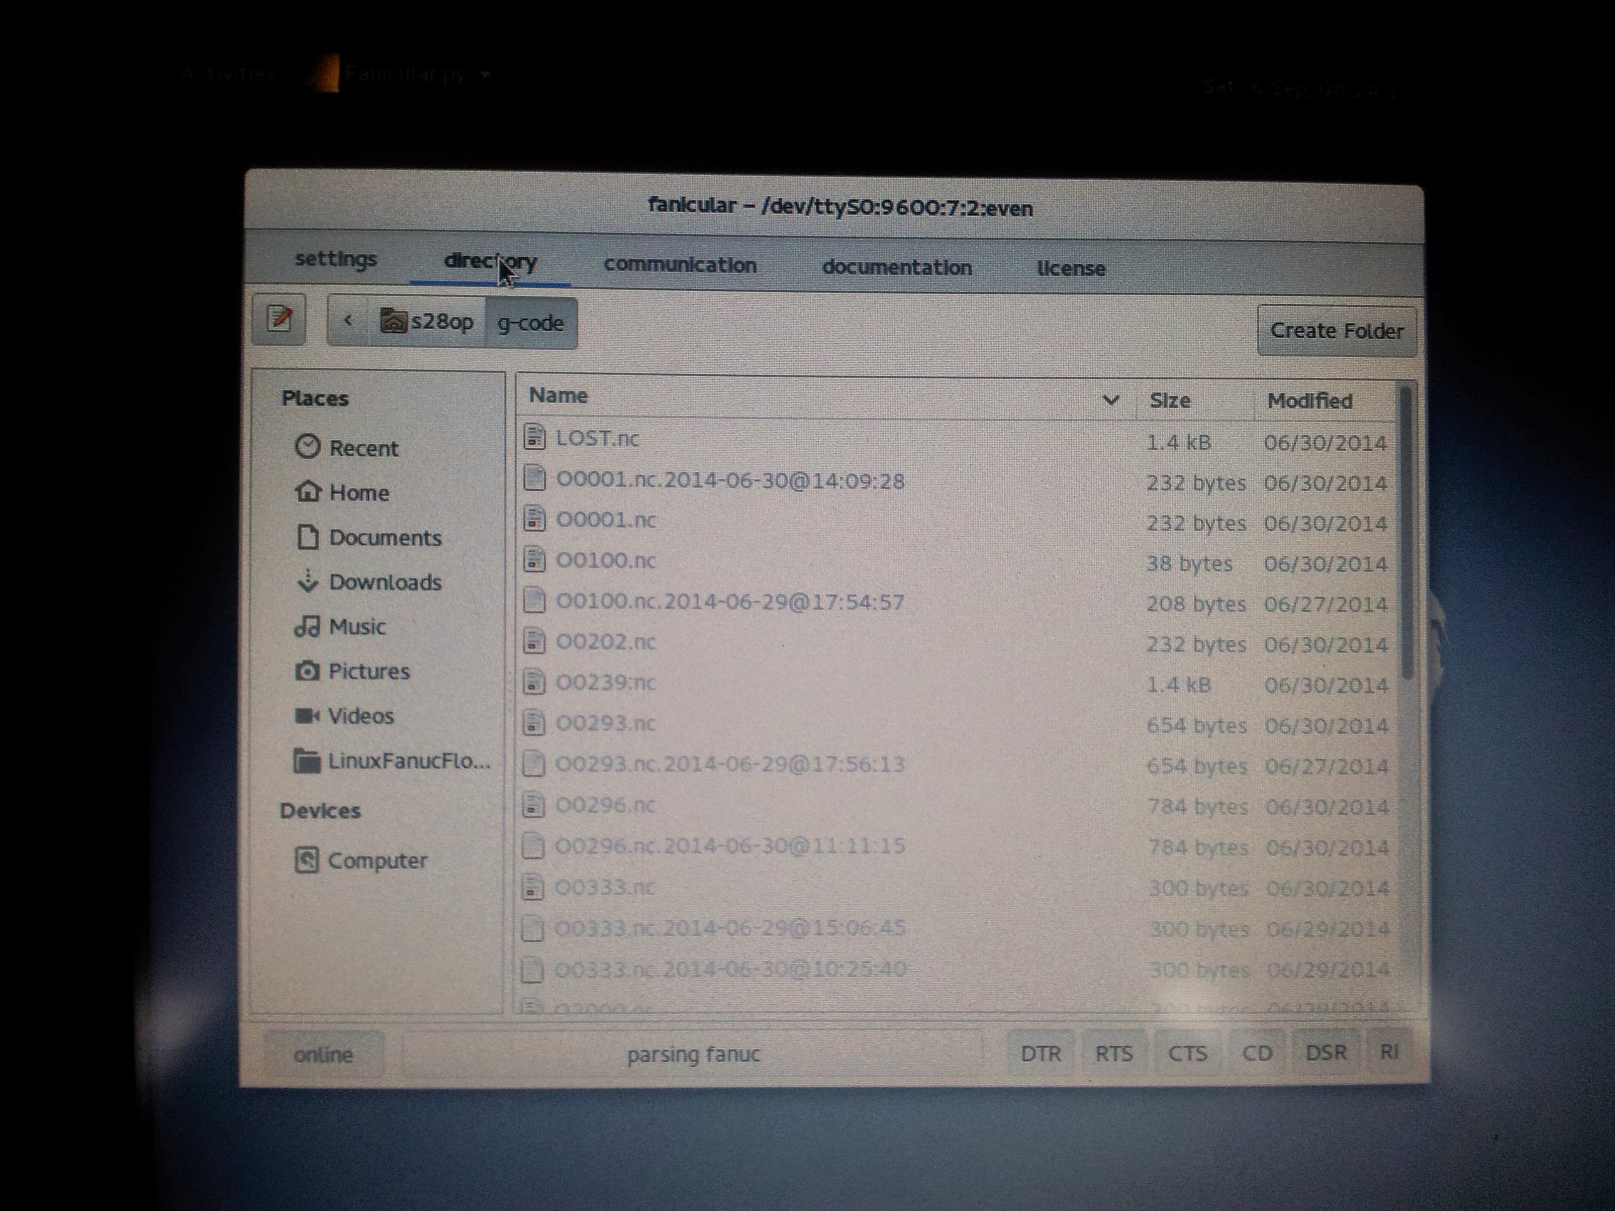Click the online status button
Screen dimensions: 1615x1211
coord(324,1055)
